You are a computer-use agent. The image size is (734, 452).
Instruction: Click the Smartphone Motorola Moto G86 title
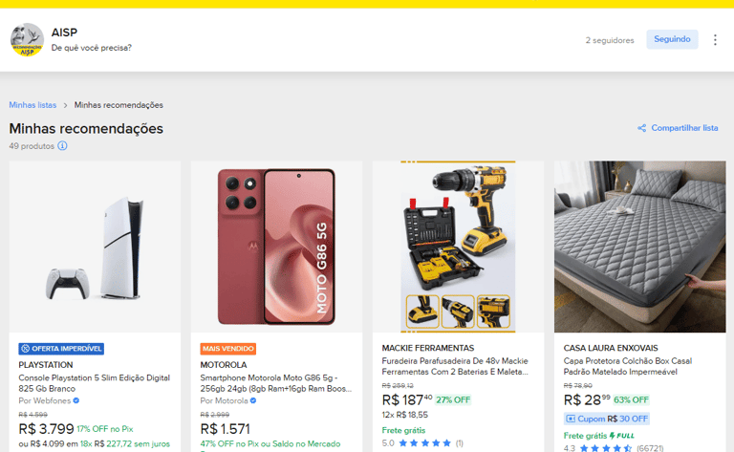pyautogui.click(x=275, y=383)
